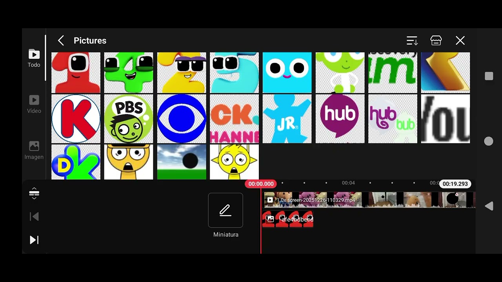Open the asset store icon
The width and height of the screenshot is (502, 282).
pyautogui.click(x=436, y=40)
